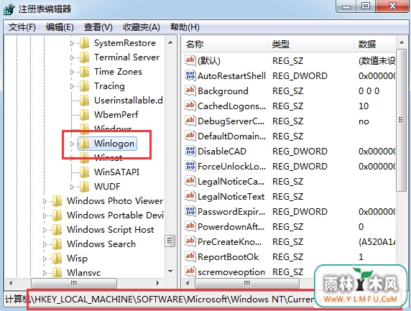Click tree pane vertical scrollbar thumb
The image size is (411, 311).
pyautogui.click(x=170, y=241)
